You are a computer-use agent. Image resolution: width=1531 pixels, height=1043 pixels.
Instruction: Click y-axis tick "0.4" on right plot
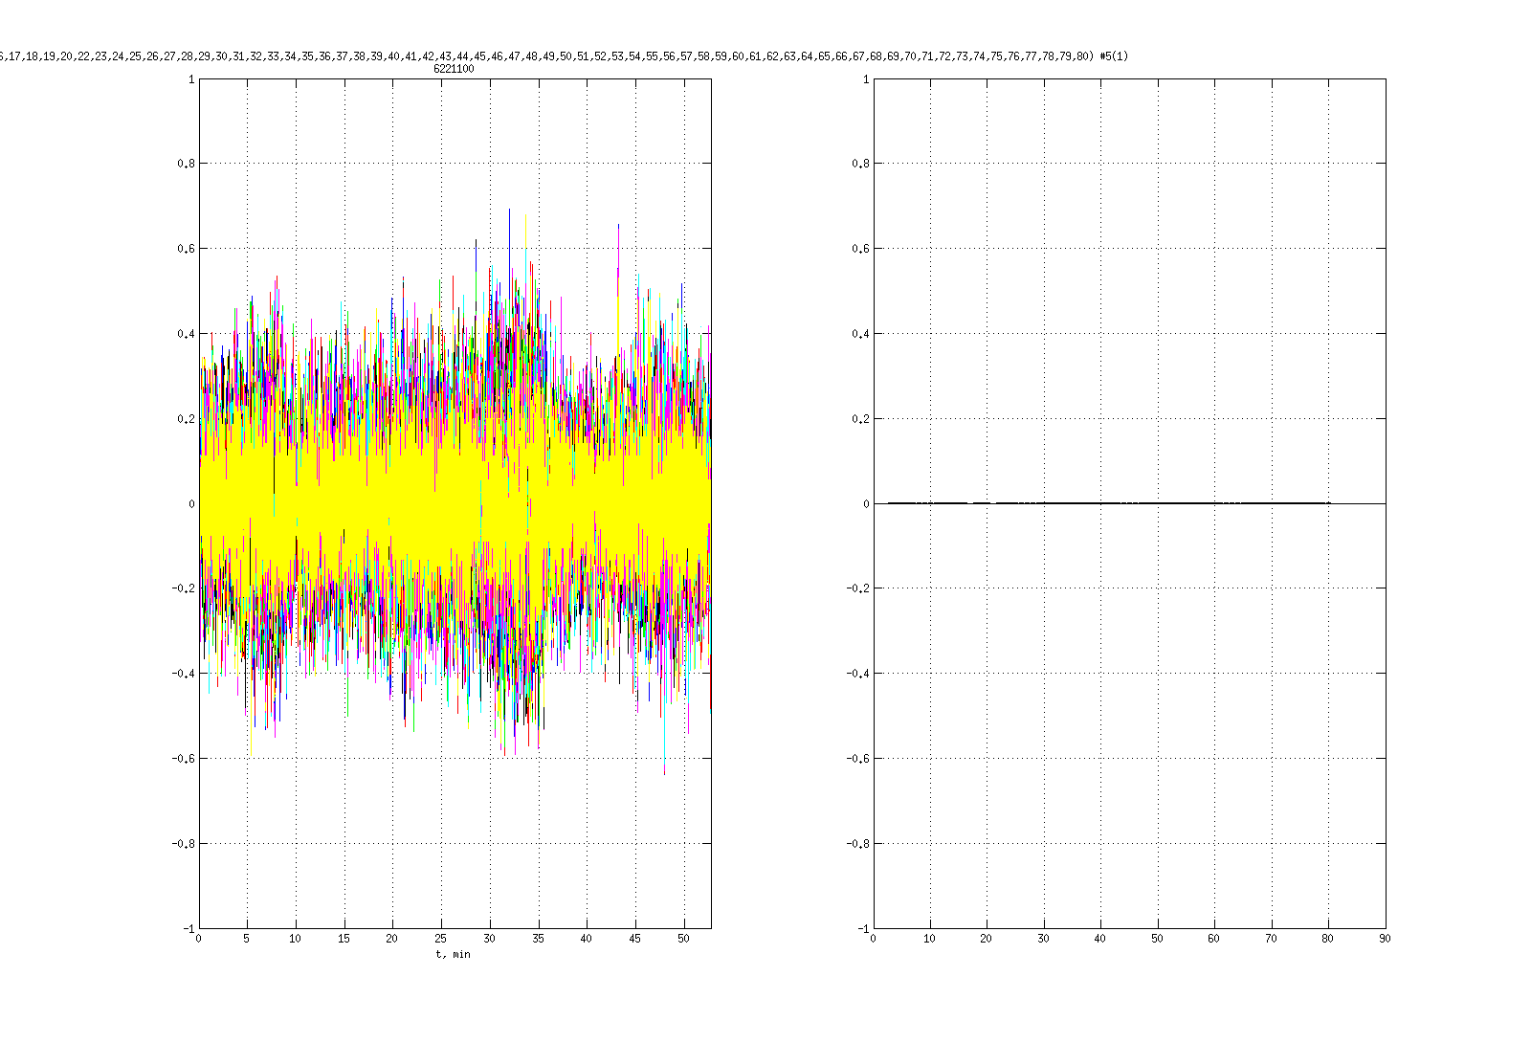click(860, 334)
